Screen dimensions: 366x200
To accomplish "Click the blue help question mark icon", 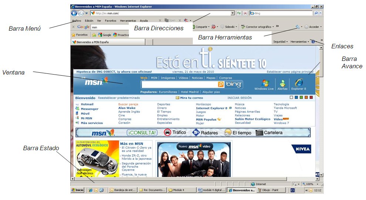I will point(313,42).
